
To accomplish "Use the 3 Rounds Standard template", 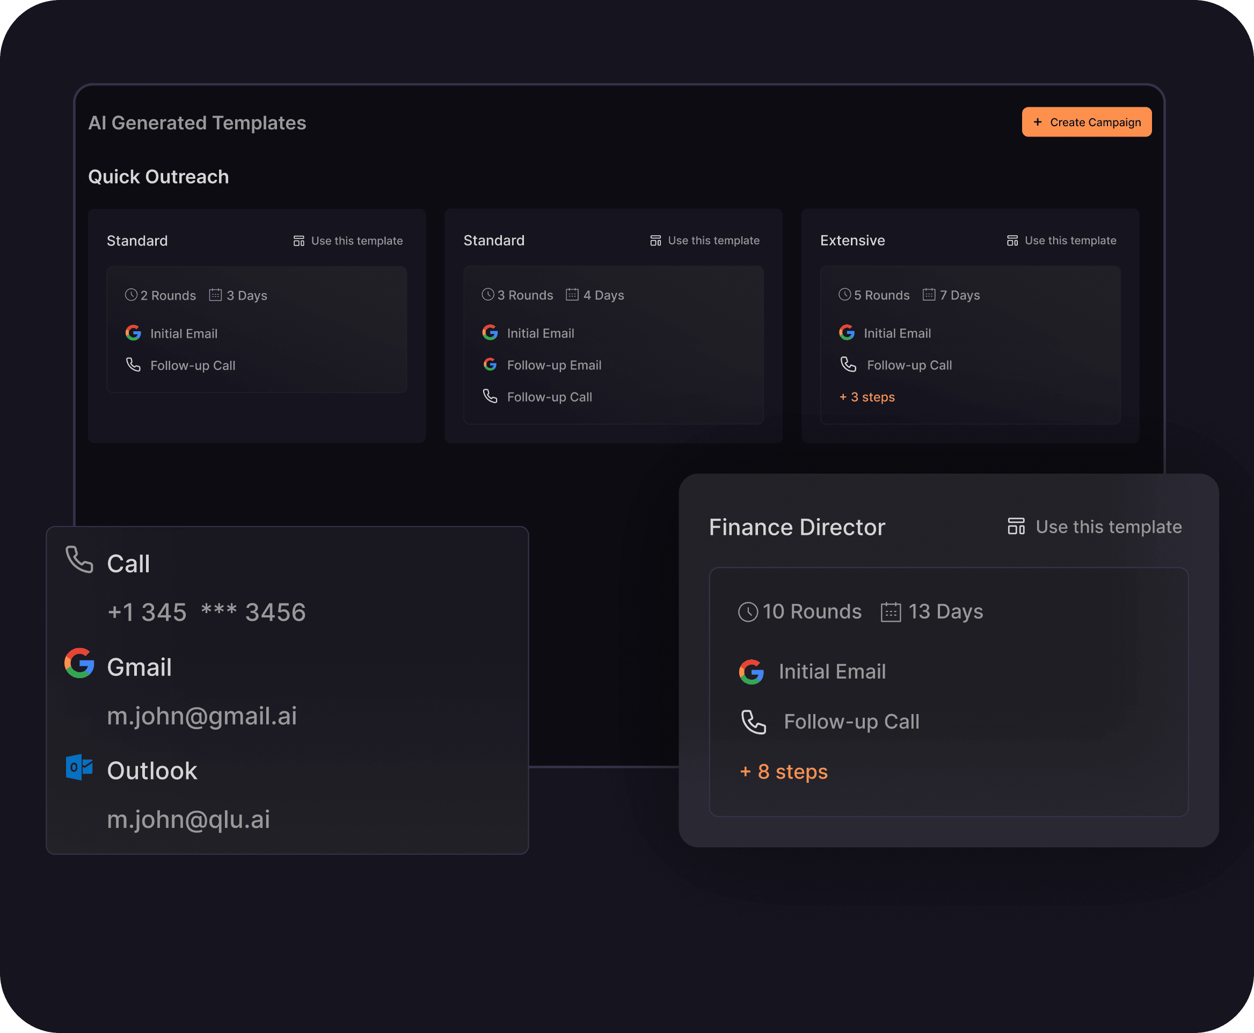I will [x=705, y=241].
